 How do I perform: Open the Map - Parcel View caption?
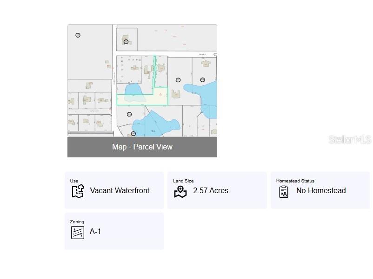(142, 147)
